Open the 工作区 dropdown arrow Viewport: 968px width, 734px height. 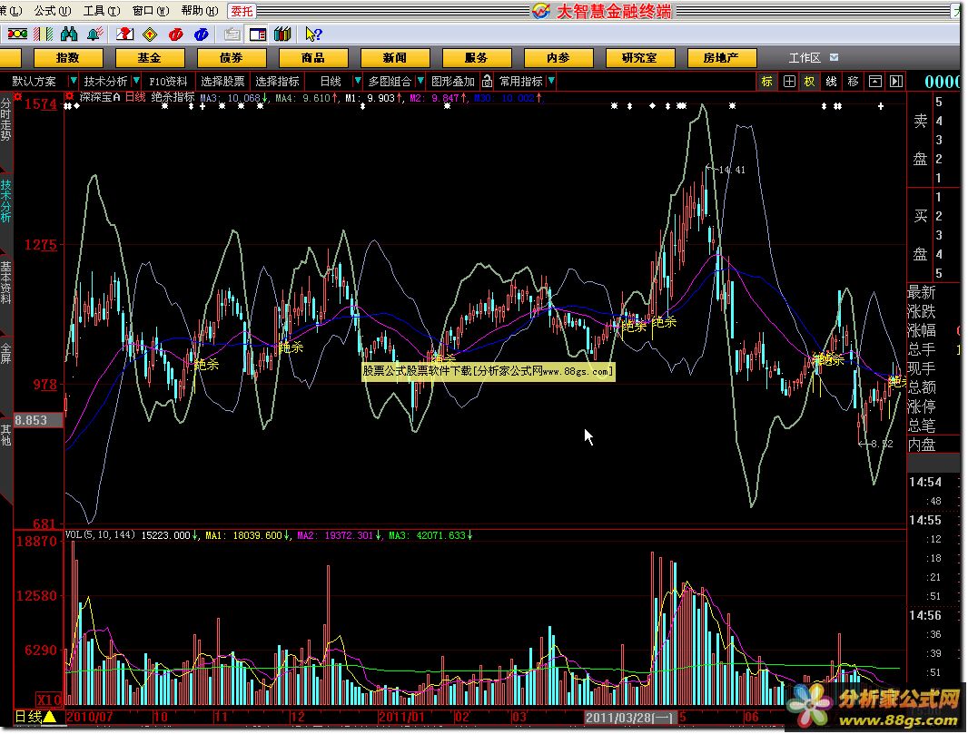click(x=834, y=57)
